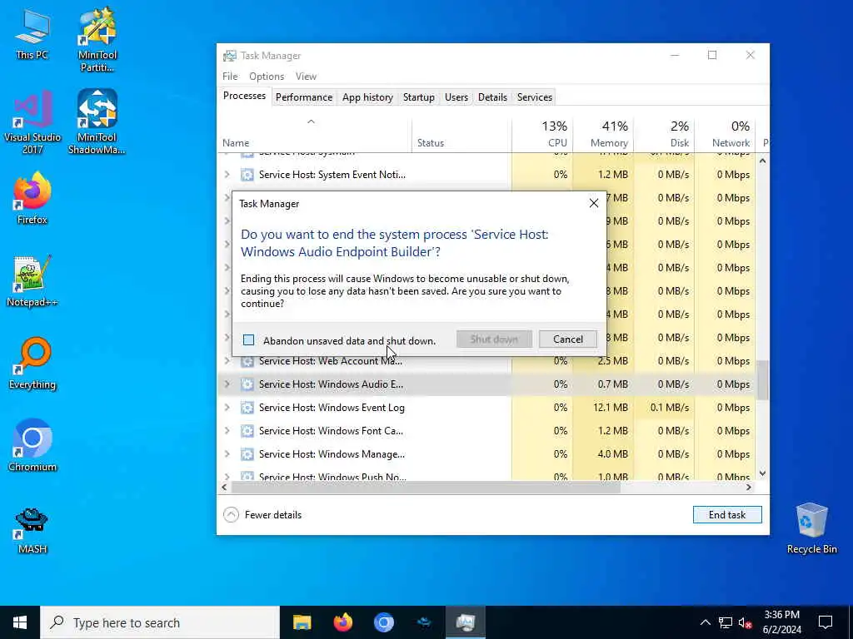
Task: Expand Service Host: Web Account Ma row
Action: pos(227,361)
